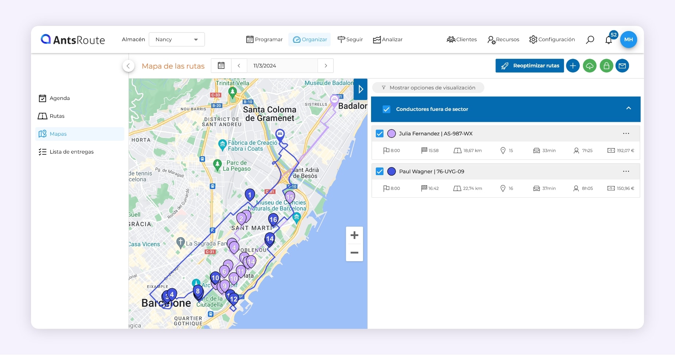This screenshot has width=675, height=355.
Task: Open the notifications bell showing 52 alerts
Action: [608, 39]
